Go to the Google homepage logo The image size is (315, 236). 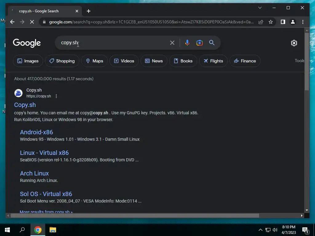click(x=27, y=43)
